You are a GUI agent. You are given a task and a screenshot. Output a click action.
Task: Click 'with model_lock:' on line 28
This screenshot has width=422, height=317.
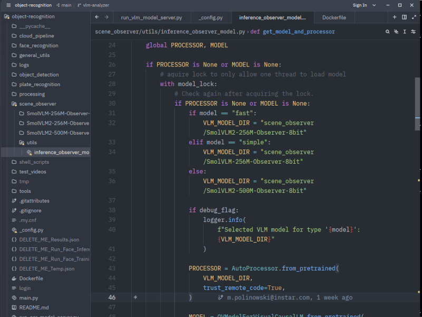tap(188, 84)
